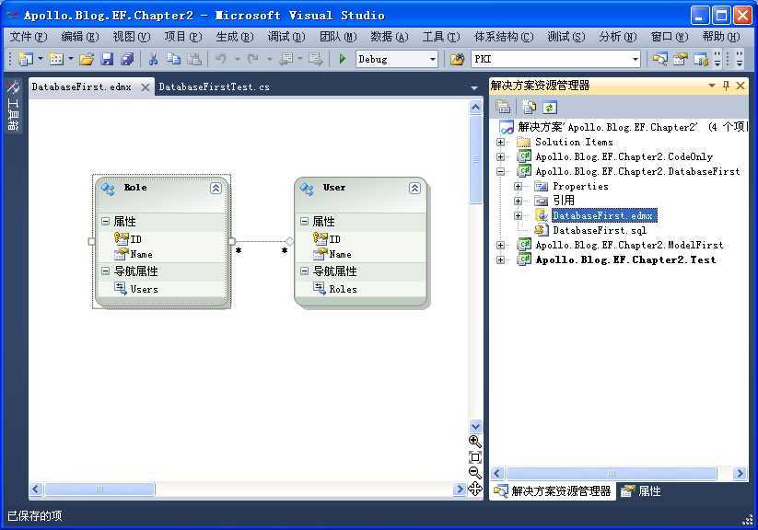
Task: Click the zoom to 100% designer icon
Action: (x=474, y=457)
